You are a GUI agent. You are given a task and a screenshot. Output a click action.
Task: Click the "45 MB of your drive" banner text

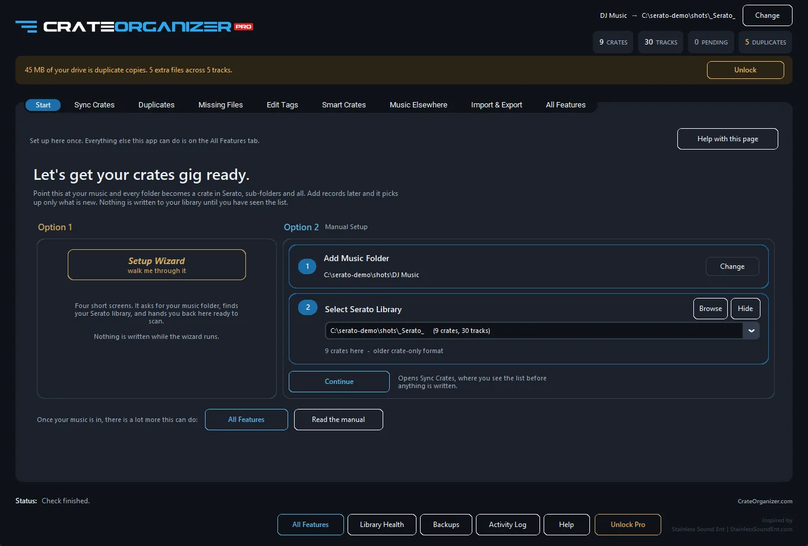128,70
